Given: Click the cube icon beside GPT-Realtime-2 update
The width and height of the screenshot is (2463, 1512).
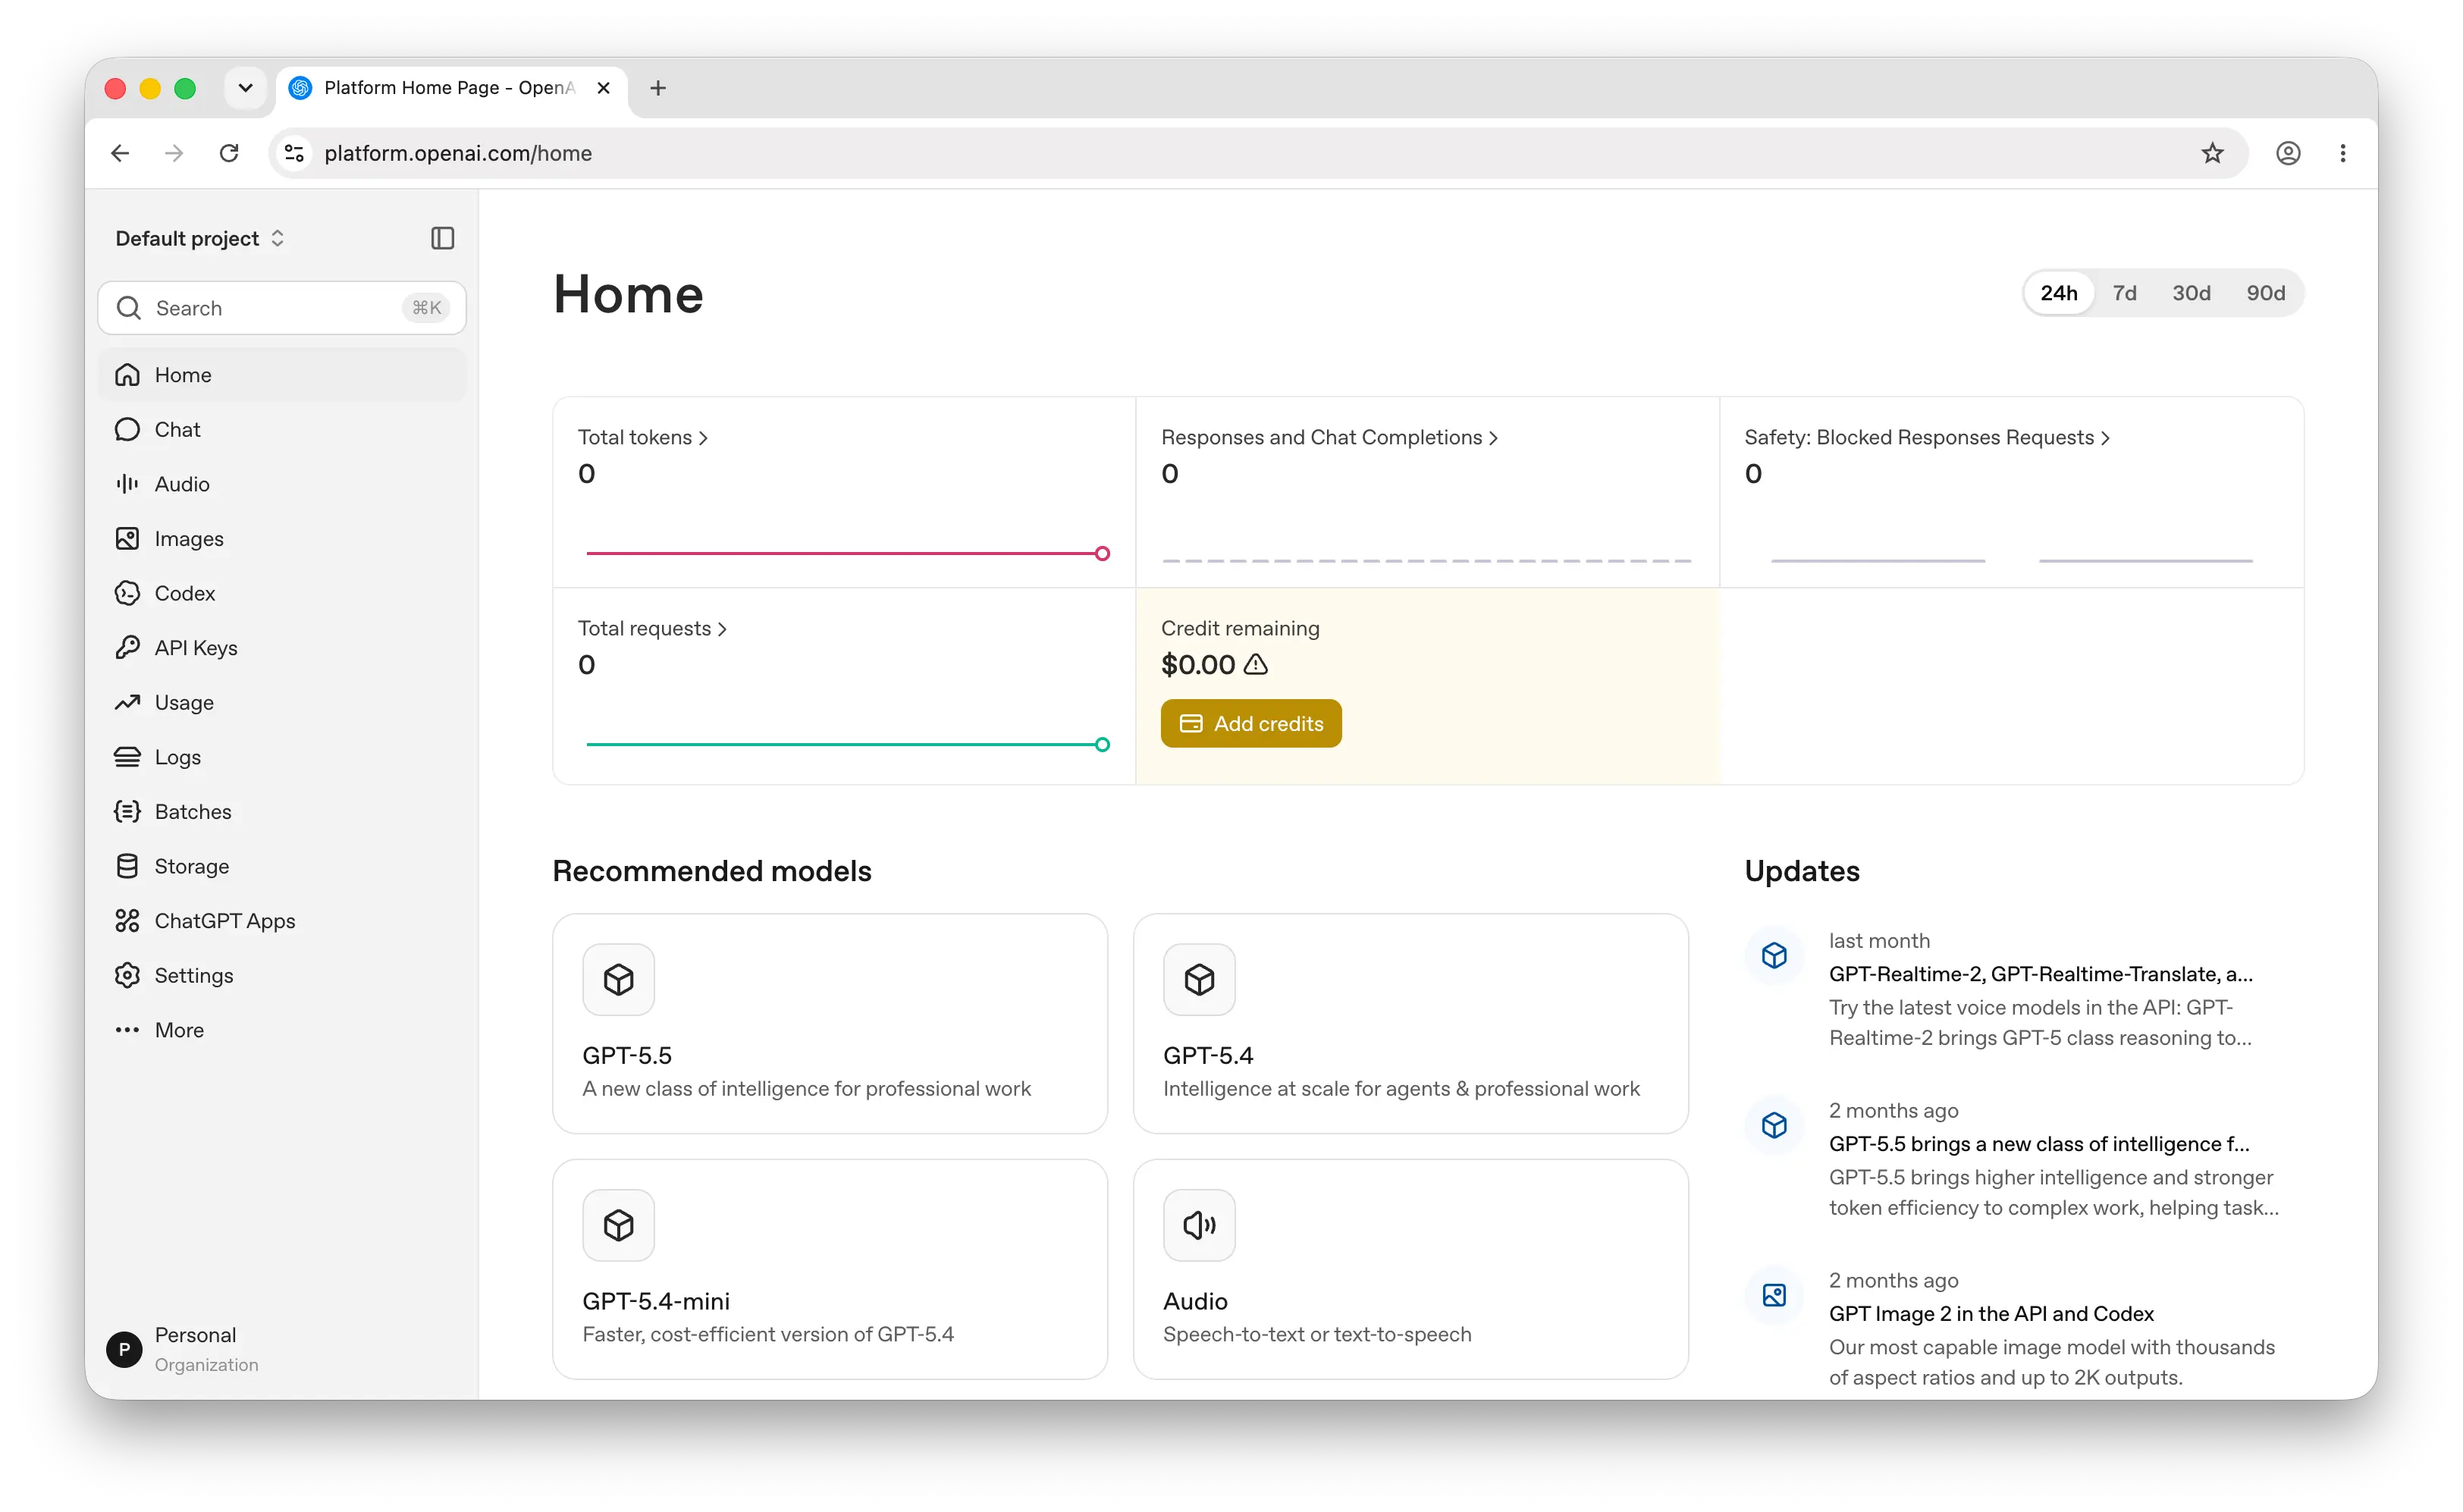Looking at the screenshot, I should click(1774, 956).
